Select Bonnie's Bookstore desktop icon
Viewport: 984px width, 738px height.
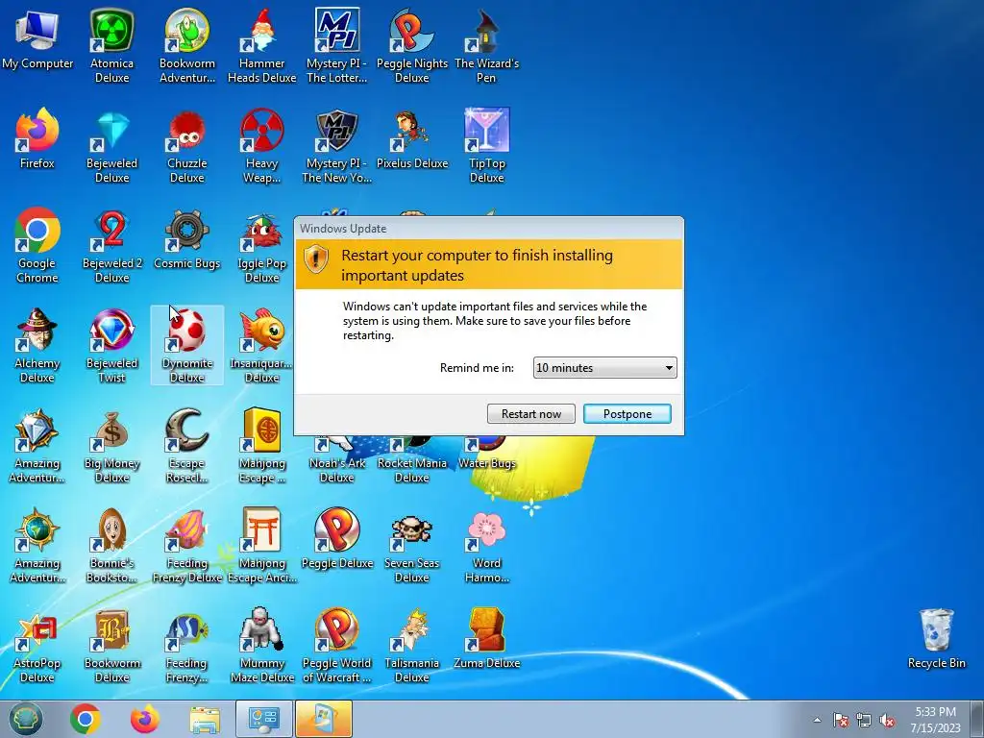pos(111,546)
